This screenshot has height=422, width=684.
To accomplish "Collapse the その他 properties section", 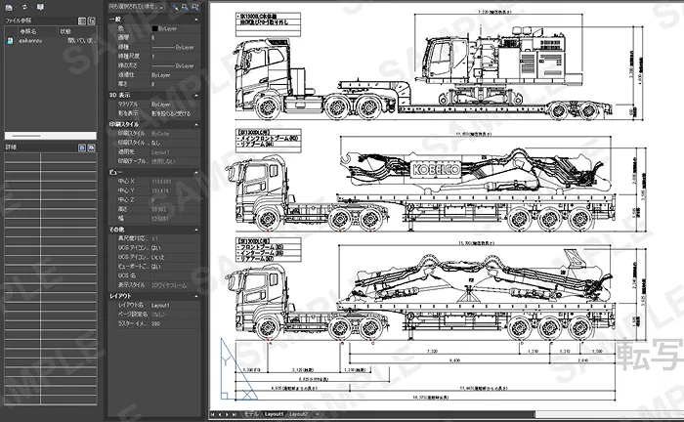I will coord(195,230).
